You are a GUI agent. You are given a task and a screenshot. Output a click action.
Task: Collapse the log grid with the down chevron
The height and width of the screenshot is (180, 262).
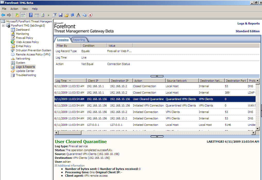coord(157,136)
